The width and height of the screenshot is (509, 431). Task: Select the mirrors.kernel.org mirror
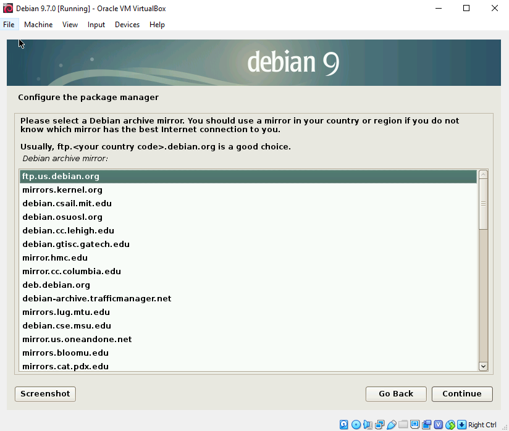[248, 190]
